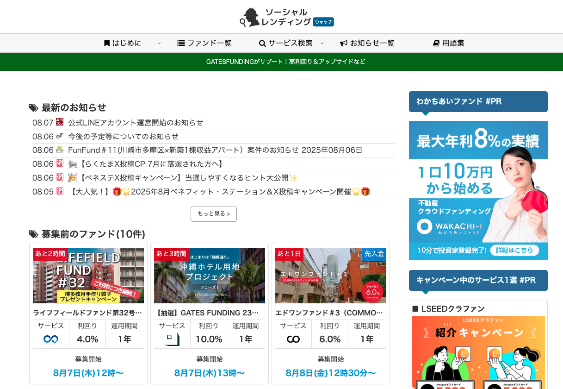Open the 【抽選】GATES FUNDING 23 title link
Image resolution: width=563 pixels, height=389 pixels.
coord(206,313)
